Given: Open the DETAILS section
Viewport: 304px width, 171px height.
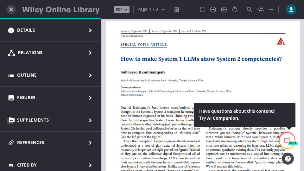Looking at the screenshot, I should pyautogui.click(x=51, y=30).
